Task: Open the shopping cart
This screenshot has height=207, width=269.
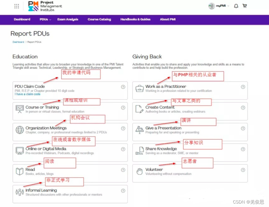Action: 245,6
